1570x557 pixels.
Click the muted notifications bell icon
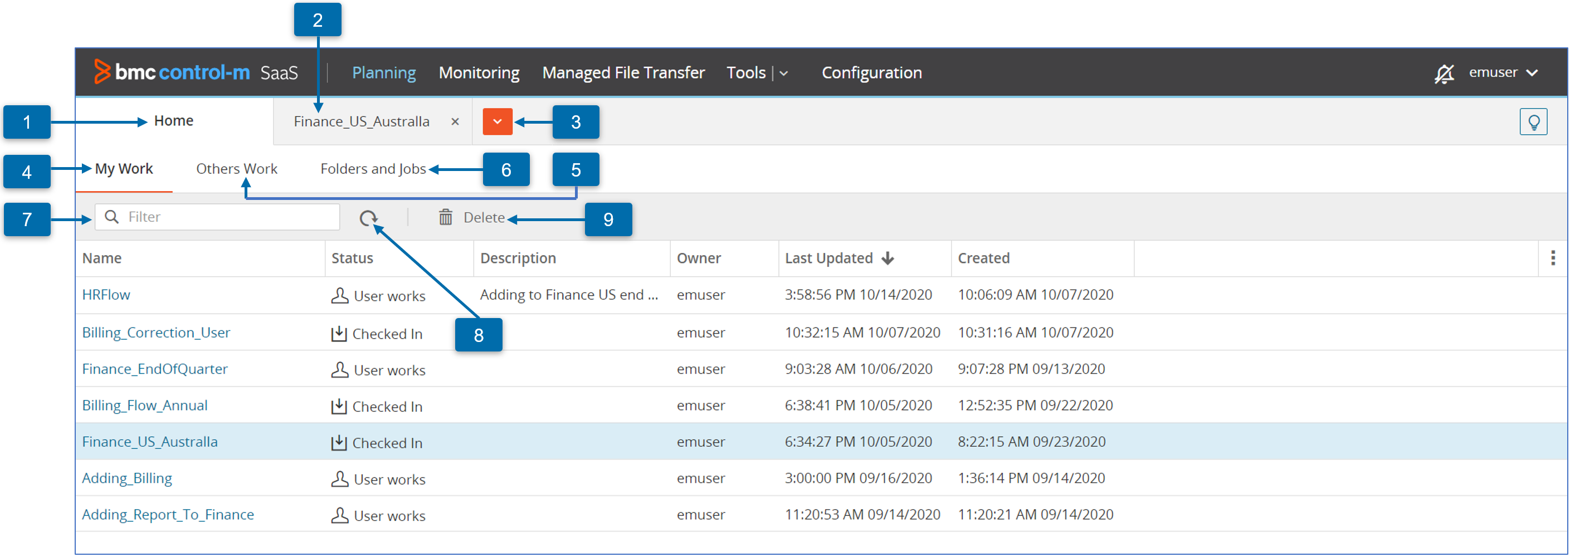[x=1443, y=74]
